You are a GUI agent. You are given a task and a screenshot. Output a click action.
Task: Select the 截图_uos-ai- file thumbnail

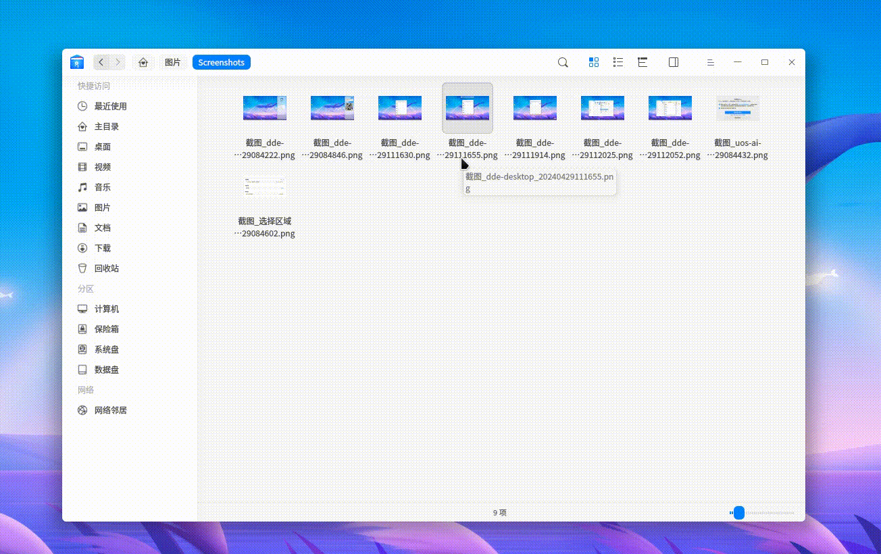[x=738, y=108]
